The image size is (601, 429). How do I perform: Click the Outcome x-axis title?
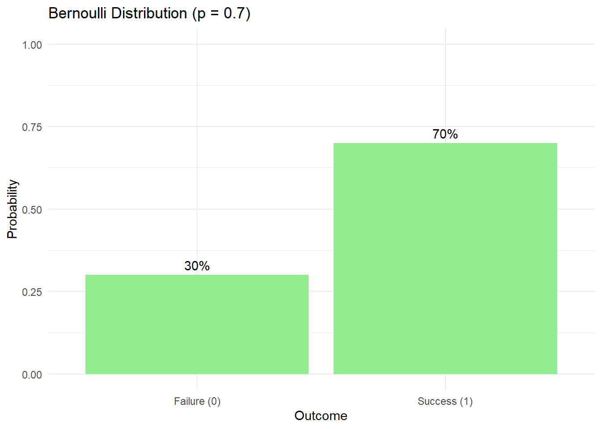[321, 416]
